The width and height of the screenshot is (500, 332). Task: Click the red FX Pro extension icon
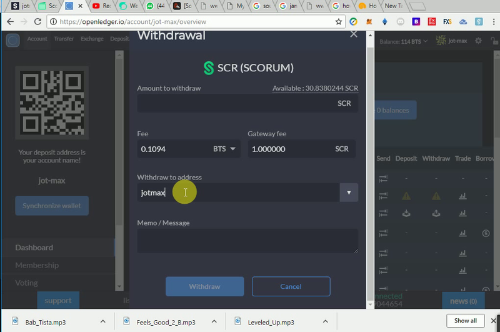[432, 22]
